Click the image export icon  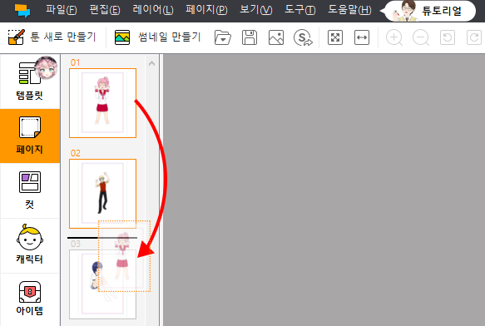[x=276, y=37]
